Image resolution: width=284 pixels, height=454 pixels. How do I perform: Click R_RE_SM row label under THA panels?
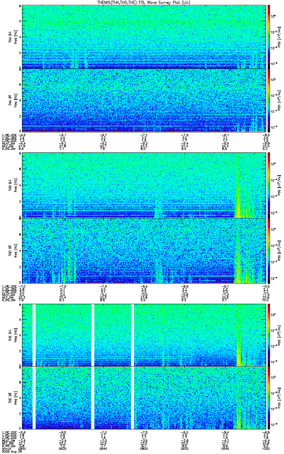pyautogui.click(x=8, y=149)
